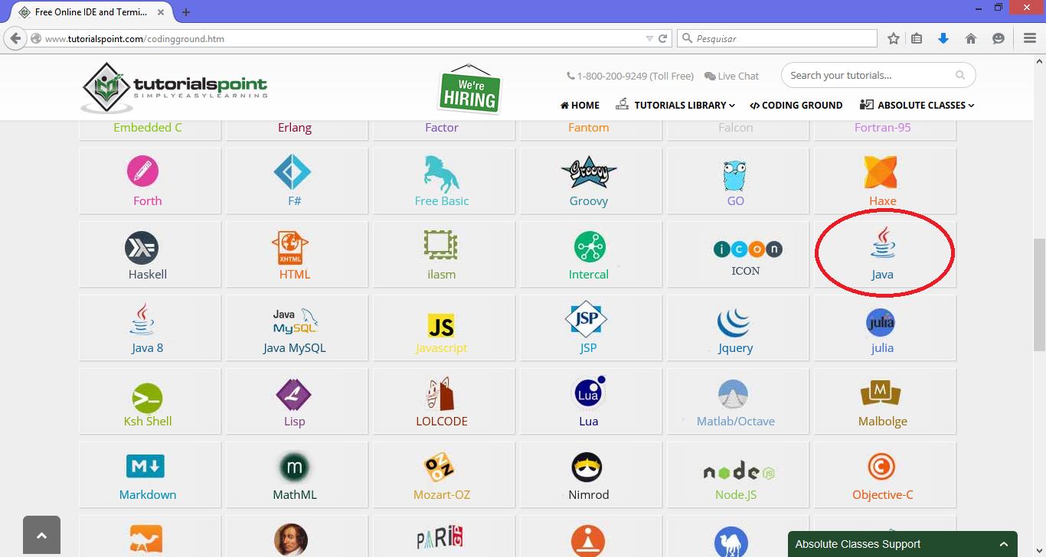Launch the julia logo icon
The height and width of the screenshot is (557, 1046).
[881, 323]
